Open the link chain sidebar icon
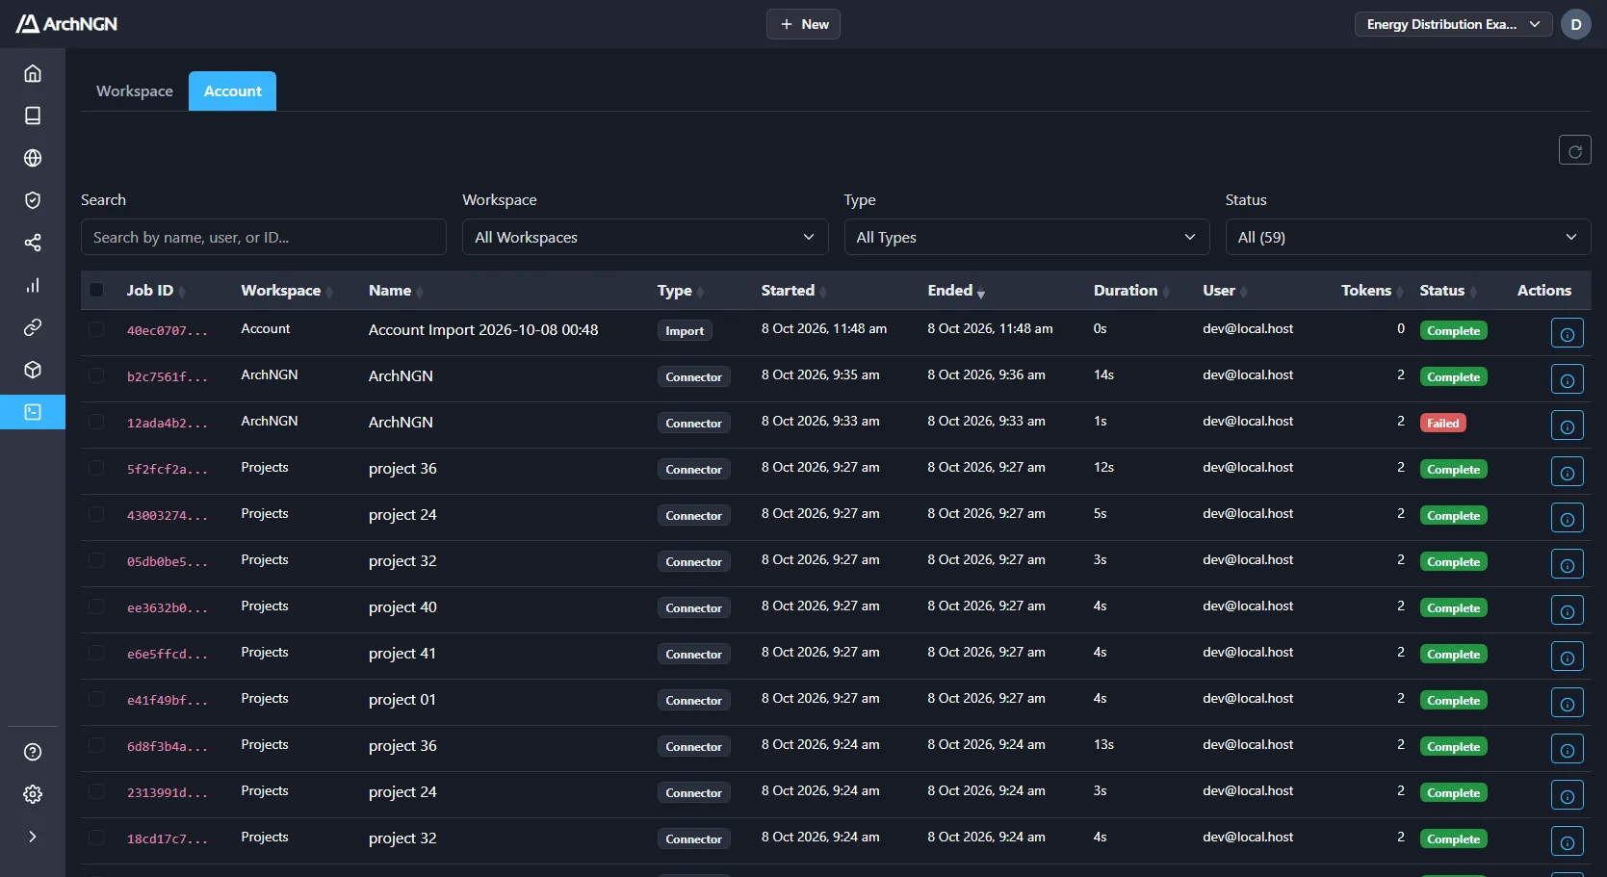This screenshot has height=877, width=1607. pyautogui.click(x=33, y=327)
